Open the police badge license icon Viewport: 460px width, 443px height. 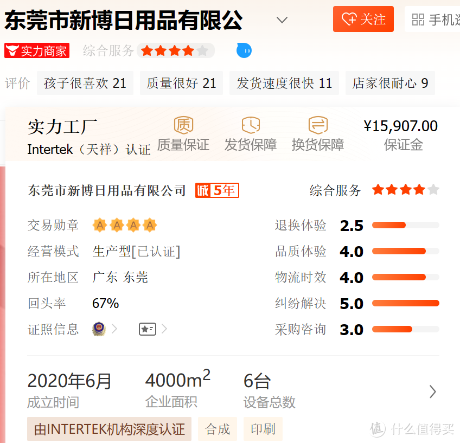[x=99, y=329]
